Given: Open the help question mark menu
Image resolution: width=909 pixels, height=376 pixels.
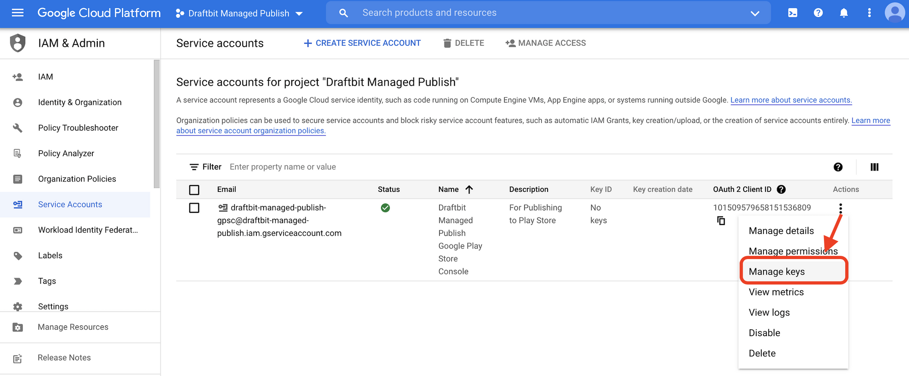Looking at the screenshot, I should point(818,13).
